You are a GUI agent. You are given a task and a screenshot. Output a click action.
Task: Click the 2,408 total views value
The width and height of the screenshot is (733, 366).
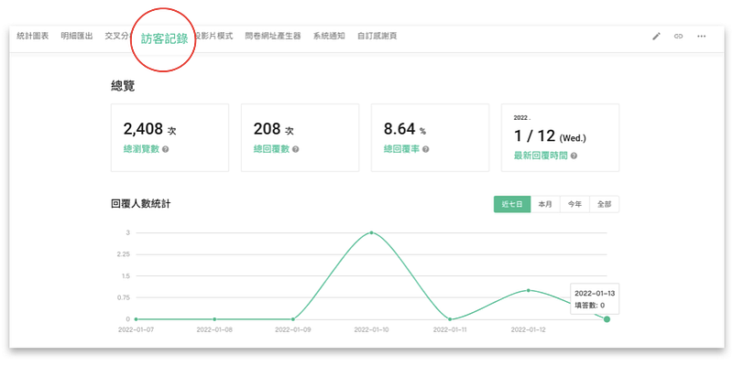(x=143, y=128)
